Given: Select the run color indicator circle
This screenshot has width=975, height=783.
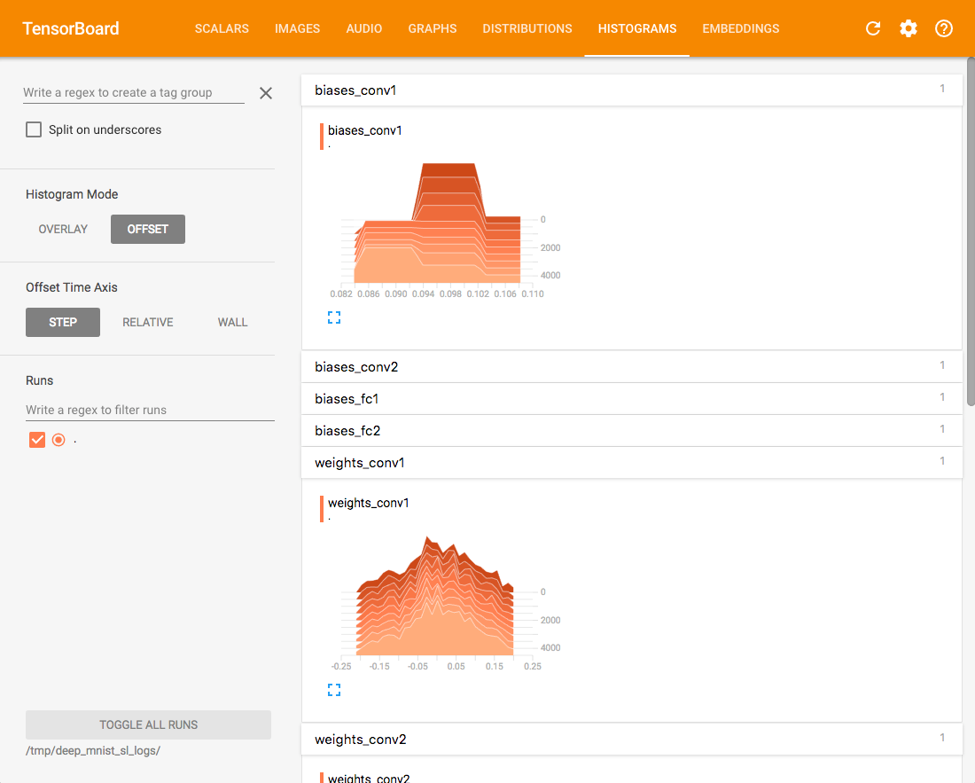Looking at the screenshot, I should [x=58, y=439].
